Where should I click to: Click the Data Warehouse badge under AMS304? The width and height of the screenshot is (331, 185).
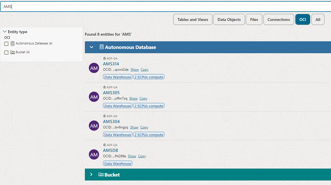click(117, 134)
